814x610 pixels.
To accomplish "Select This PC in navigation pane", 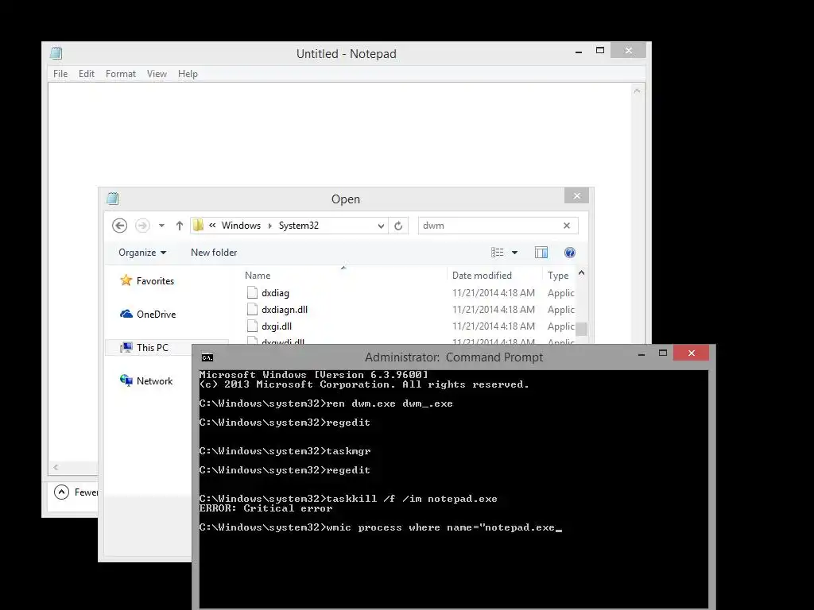I will (153, 348).
